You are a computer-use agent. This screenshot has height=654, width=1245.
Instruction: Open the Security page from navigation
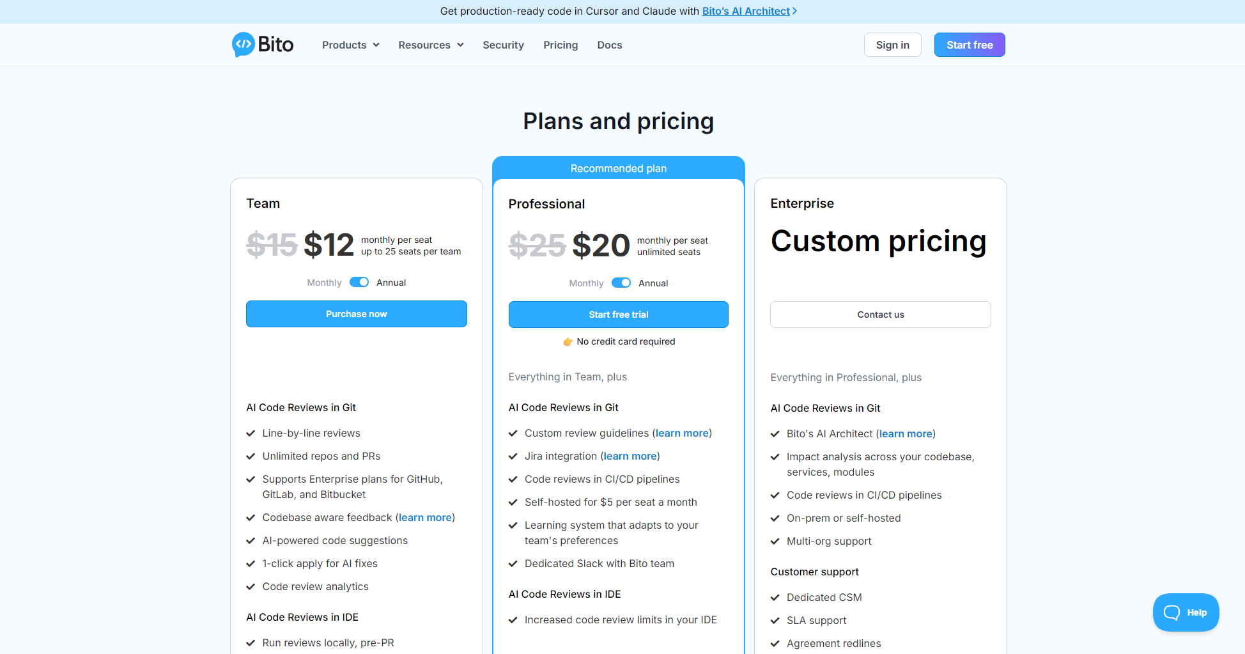pos(503,45)
